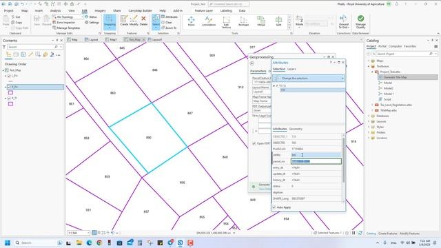Screen dimensions: 441x248
Task: Open Error Inspector
Action: click(64, 22)
